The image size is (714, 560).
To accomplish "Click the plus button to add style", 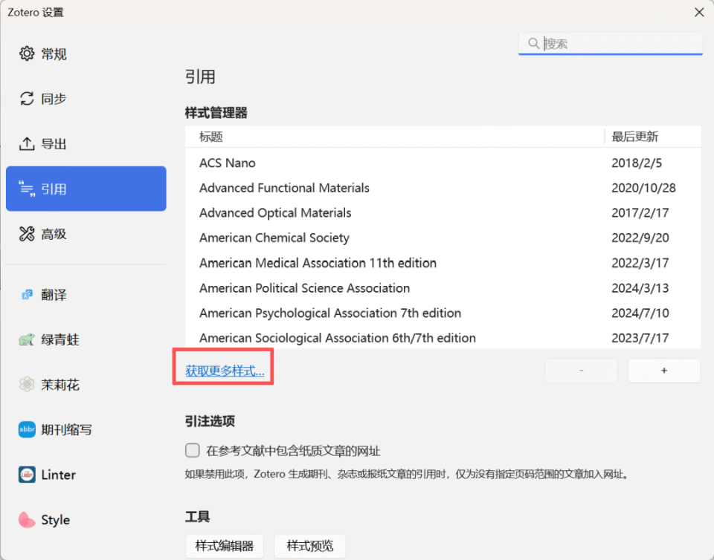I will tap(664, 371).
